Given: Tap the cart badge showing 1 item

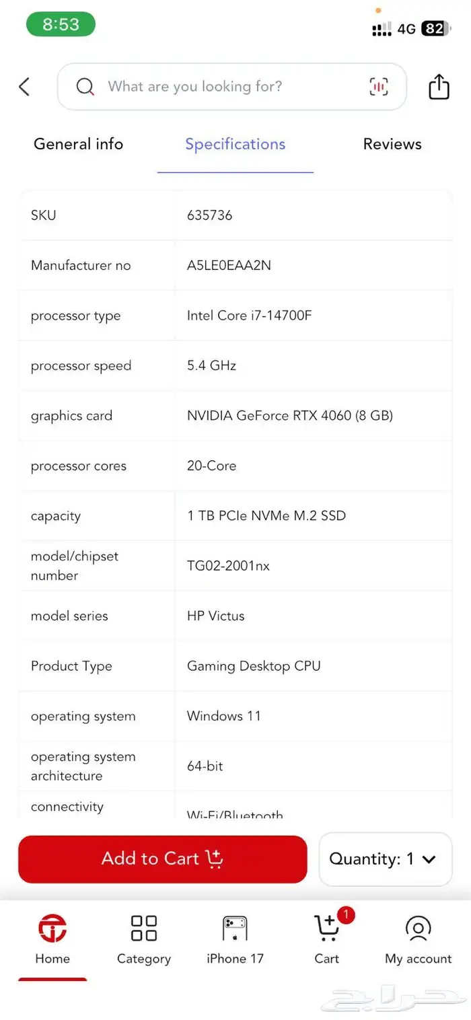Looking at the screenshot, I should tap(346, 915).
